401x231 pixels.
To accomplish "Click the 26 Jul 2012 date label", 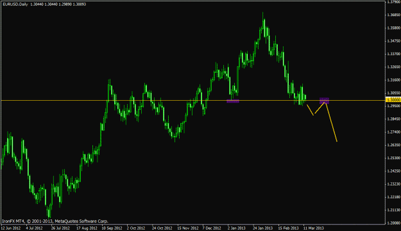I will [x=60, y=228].
